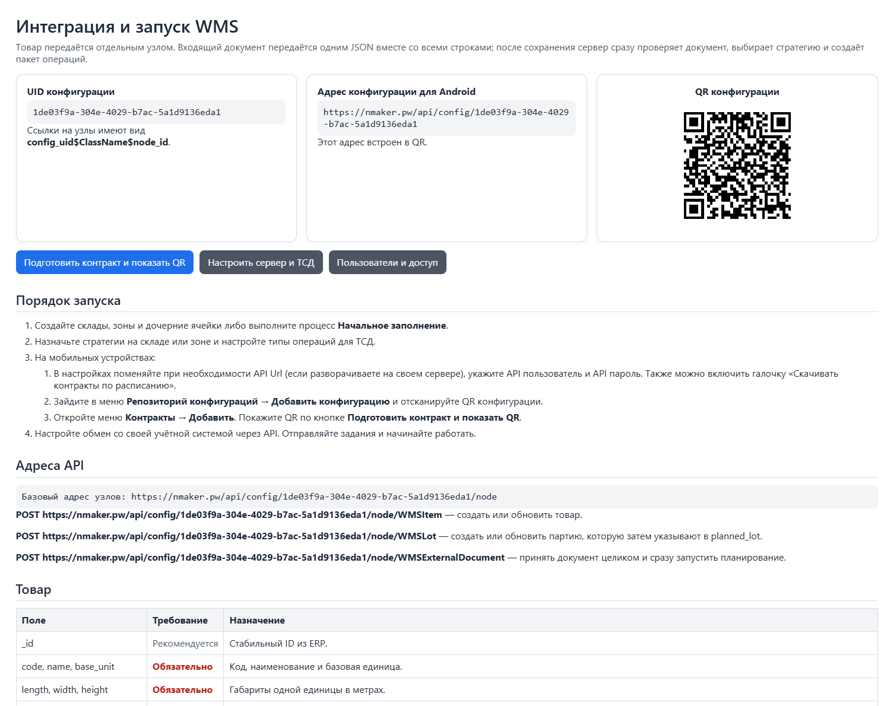Click step 'Назначьте стратегии на складе или зоне'
This screenshot has height=706, width=884.
[205, 342]
